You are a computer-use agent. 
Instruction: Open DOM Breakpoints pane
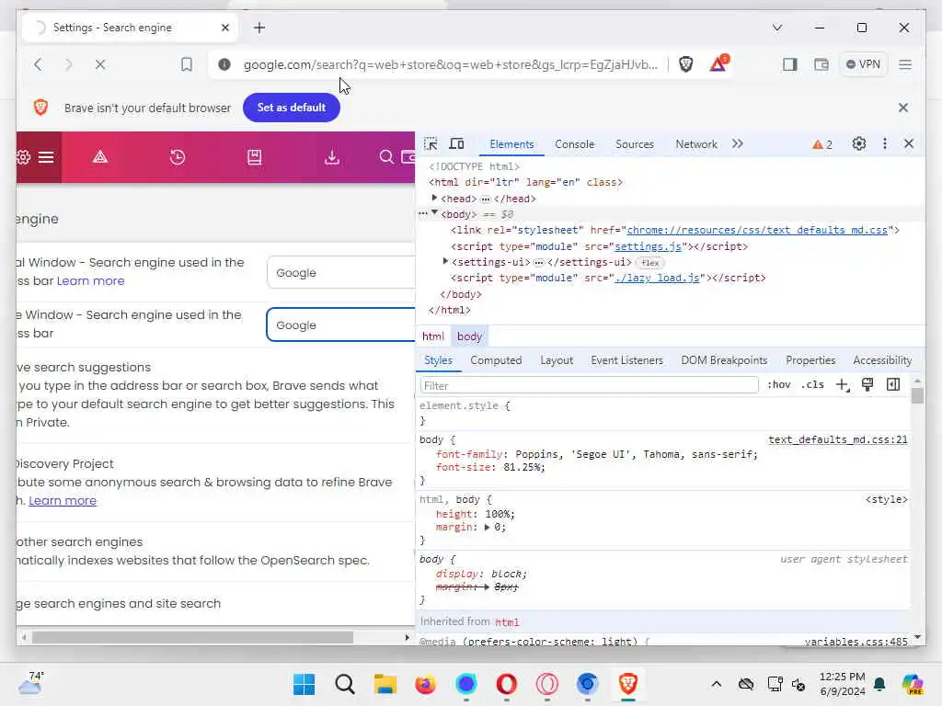click(x=724, y=360)
